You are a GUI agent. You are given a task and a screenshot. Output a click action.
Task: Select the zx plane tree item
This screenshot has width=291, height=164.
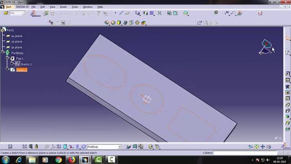16,47
